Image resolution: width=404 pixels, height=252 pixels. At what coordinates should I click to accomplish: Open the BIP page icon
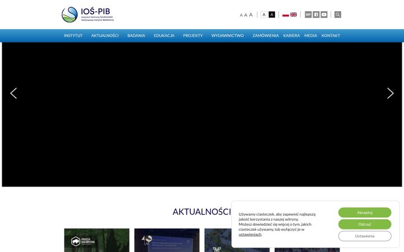[308, 15]
